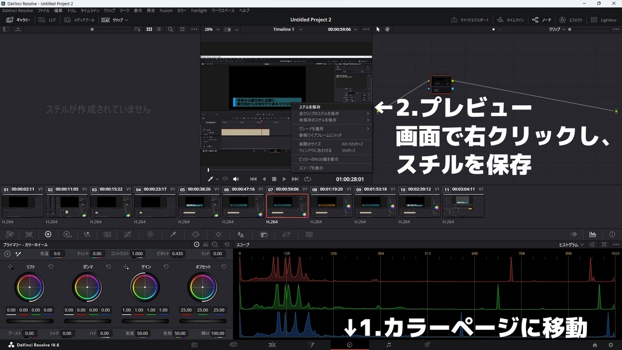Image resolution: width=622 pixels, height=350 pixels.
Task: Open the Power Window tool
Action: (195, 234)
